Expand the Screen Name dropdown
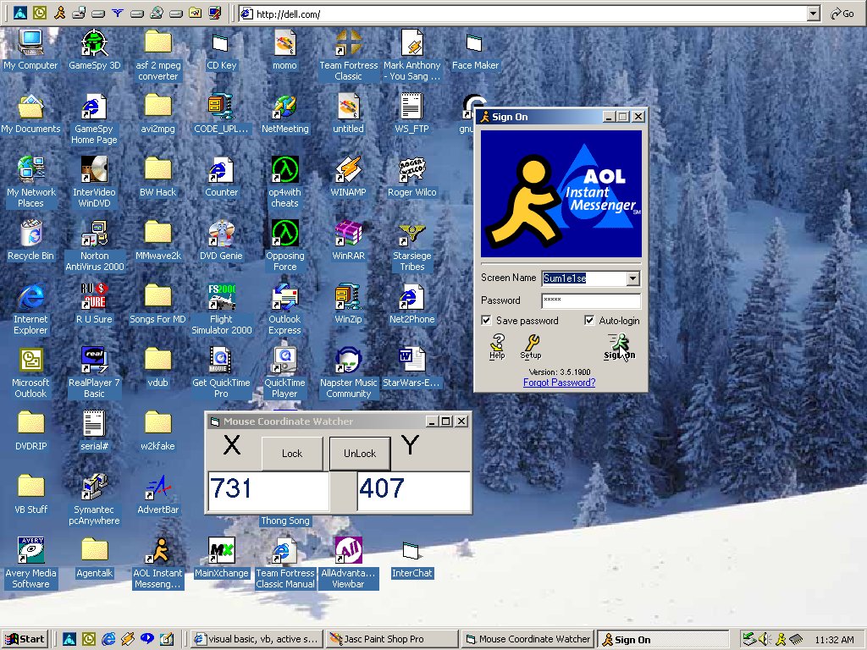 coord(633,278)
